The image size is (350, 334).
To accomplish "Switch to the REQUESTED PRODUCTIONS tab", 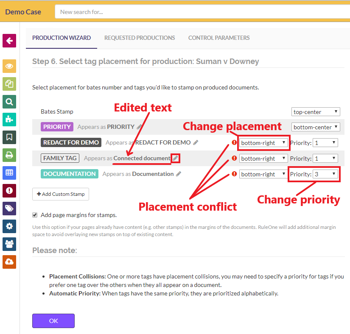I will coord(140,38).
